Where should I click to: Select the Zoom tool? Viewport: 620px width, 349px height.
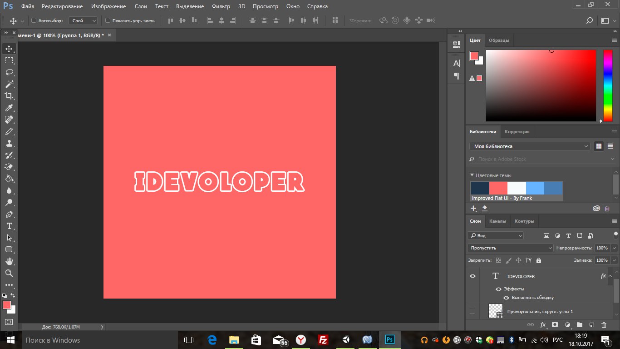[9, 273]
